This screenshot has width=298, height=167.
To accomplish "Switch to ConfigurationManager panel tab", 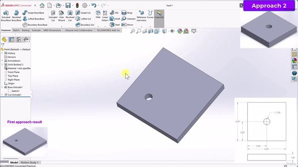I will (x=19, y=39).
